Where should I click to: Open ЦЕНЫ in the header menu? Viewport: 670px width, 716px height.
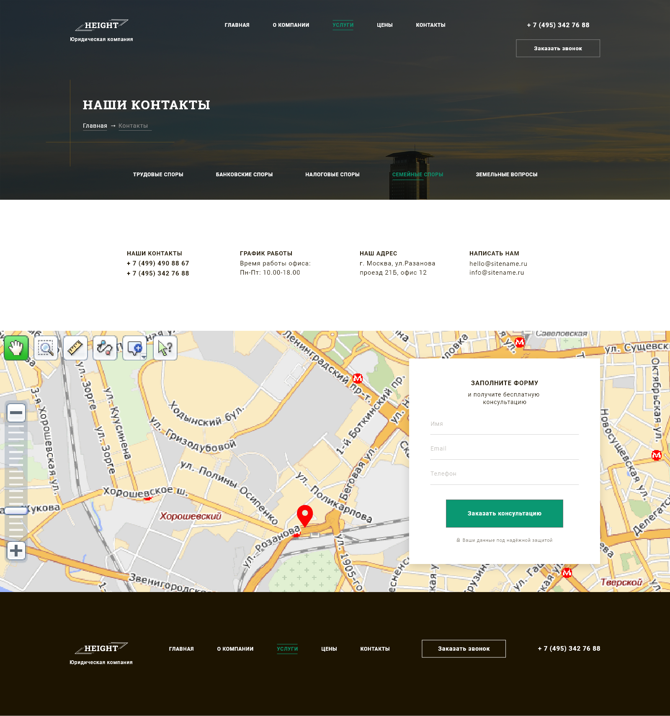click(385, 25)
